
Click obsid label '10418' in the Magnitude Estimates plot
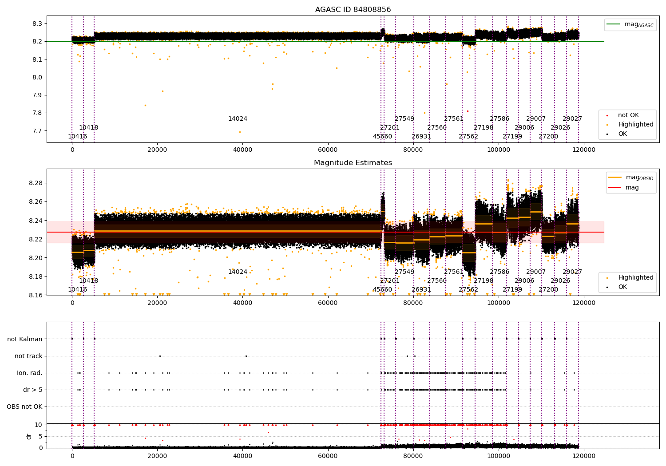(89, 281)
